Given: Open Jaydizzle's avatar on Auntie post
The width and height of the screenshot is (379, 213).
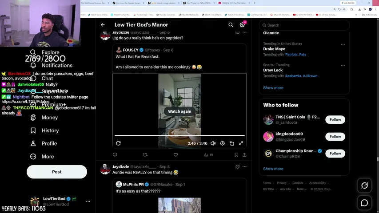Looking at the screenshot, I should pyautogui.click(x=105, y=169).
